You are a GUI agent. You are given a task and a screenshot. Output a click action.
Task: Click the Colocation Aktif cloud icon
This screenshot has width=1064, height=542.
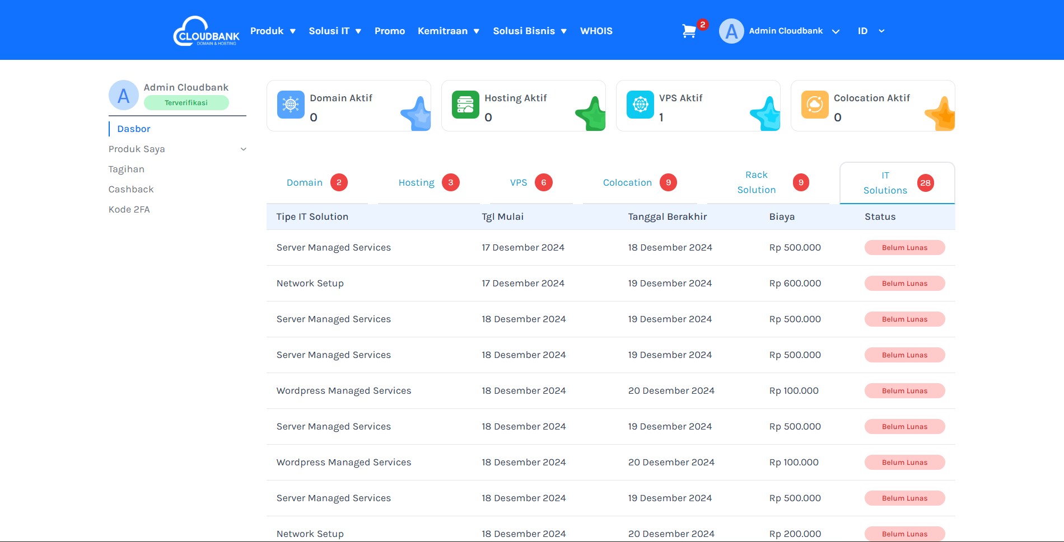pos(815,105)
